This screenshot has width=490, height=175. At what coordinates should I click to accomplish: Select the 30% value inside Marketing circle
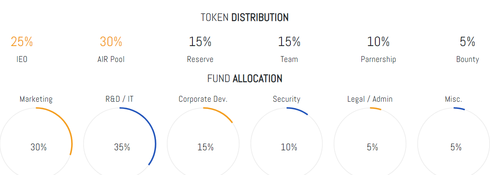point(38,147)
